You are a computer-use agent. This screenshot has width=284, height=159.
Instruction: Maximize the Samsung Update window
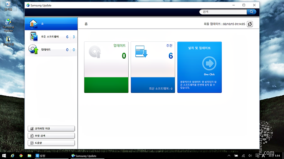coord(244,5)
